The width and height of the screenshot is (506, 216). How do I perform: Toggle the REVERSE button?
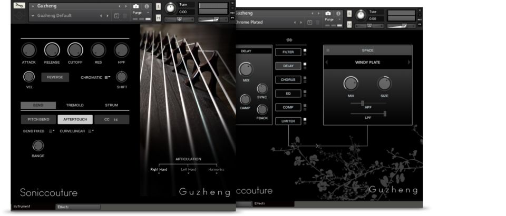(x=55, y=77)
